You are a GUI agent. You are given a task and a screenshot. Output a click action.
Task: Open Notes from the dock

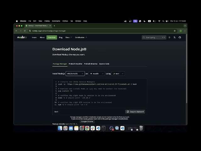[x=76, y=128]
